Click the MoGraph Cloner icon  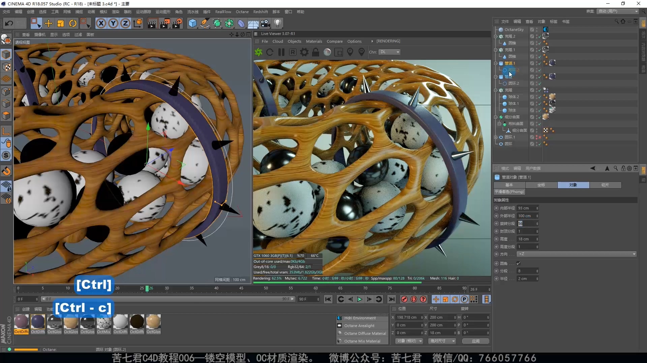229,23
